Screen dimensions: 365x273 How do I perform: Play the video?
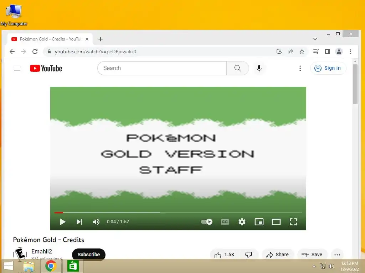[62, 222]
